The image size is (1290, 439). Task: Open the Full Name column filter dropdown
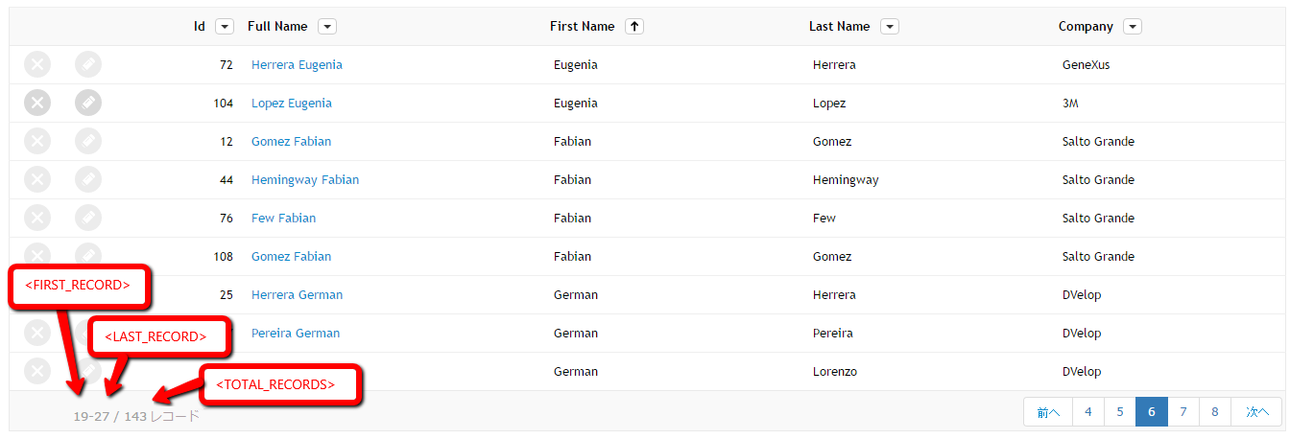327,27
